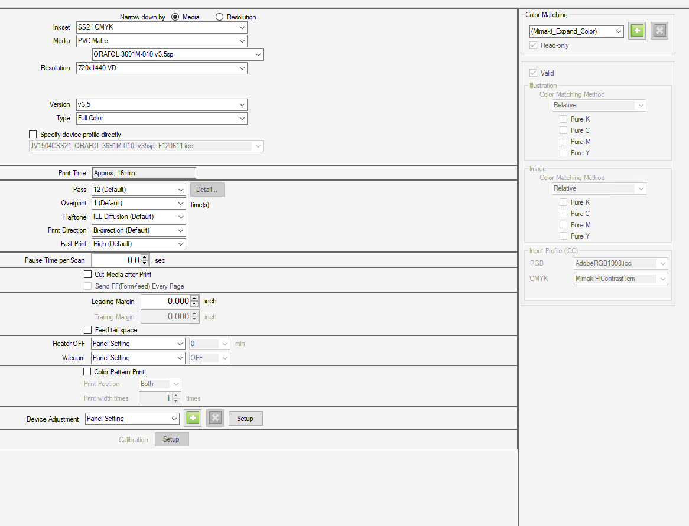689x526 pixels.
Task: Enable Specify device profile directly
Action: tap(32, 135)
